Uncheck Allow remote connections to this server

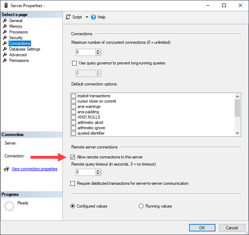coord(73,157)
